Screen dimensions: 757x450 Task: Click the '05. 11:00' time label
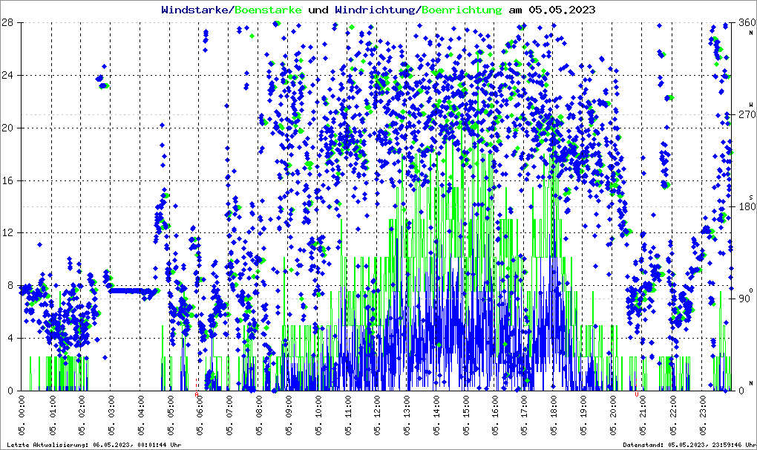click(x=347, y=416)
